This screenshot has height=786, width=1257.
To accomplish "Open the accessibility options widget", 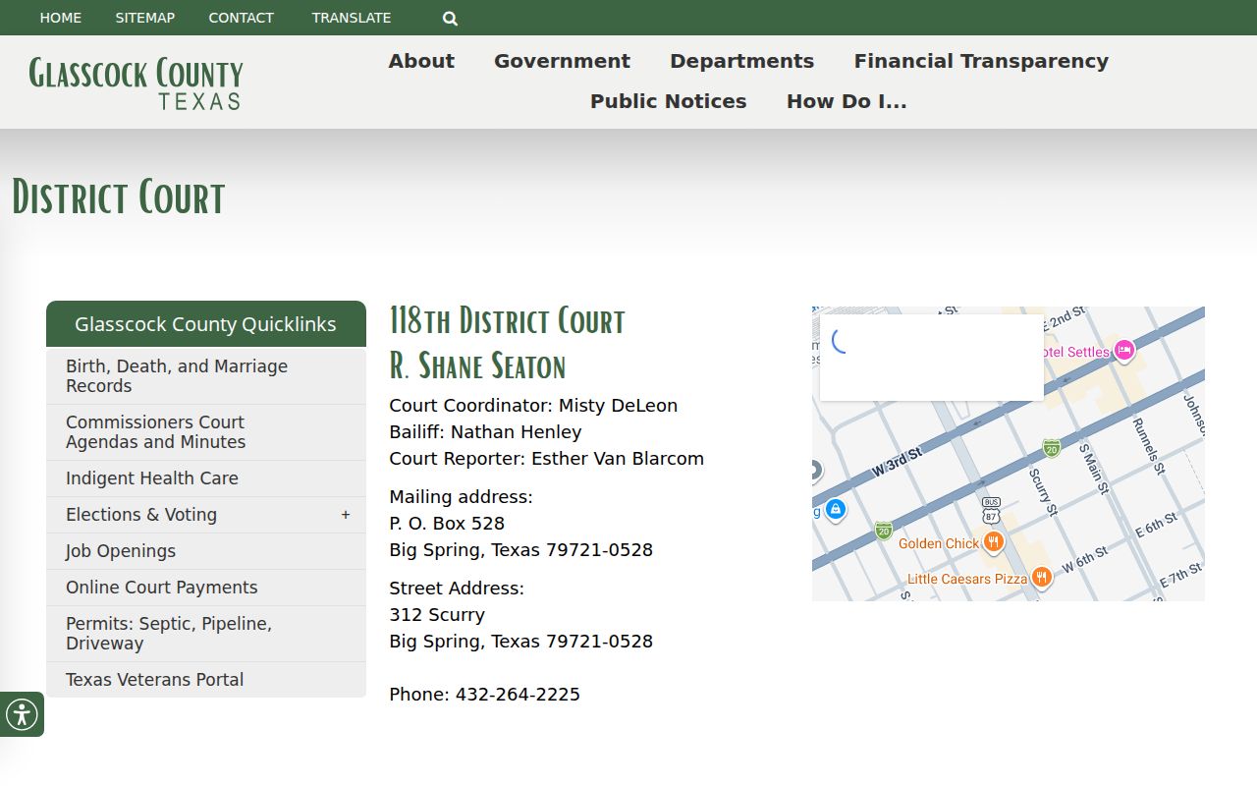I will 22,714.
